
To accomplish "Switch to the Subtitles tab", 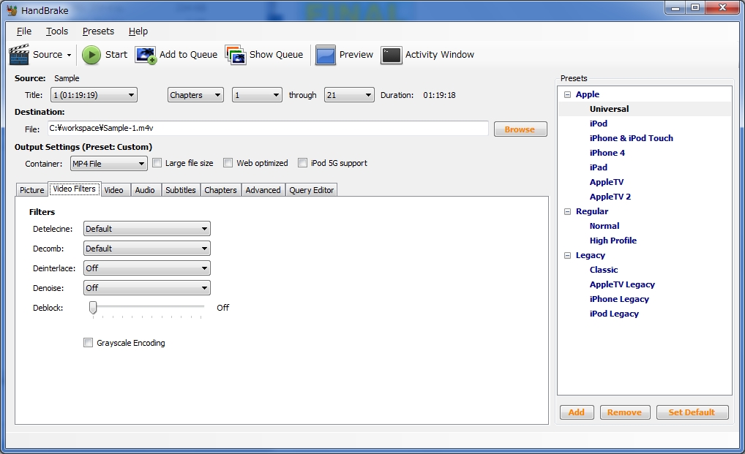I will pyautogui.click(x=181, y=190).
